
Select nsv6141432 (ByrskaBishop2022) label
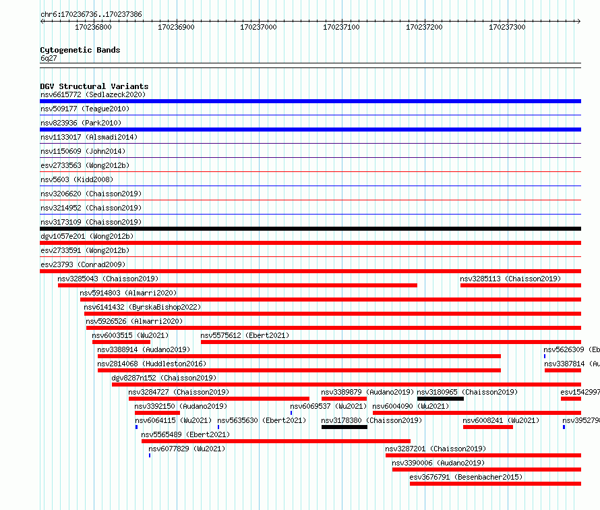pos(142,307)
